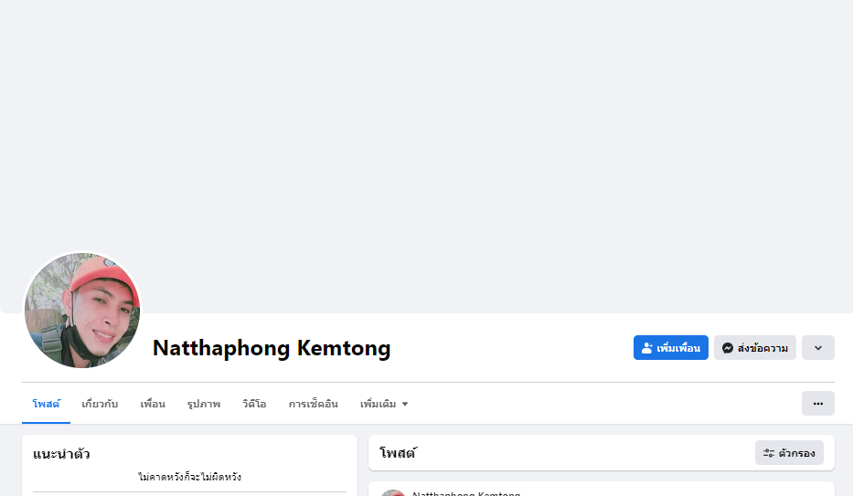
Task: Click the โพสต์ heading in posts card
Action: click(x=398, y=452)
